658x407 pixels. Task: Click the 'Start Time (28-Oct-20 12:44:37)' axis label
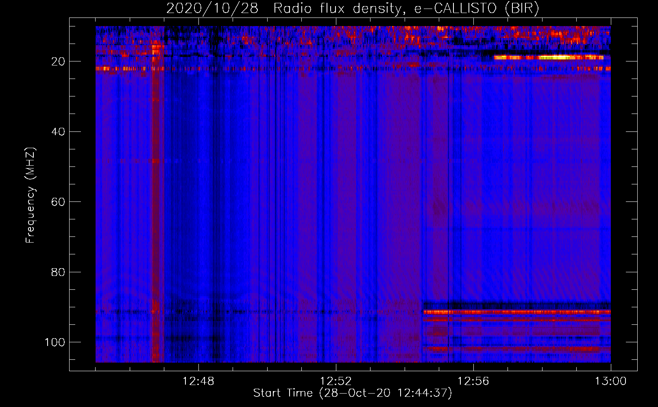353,393
